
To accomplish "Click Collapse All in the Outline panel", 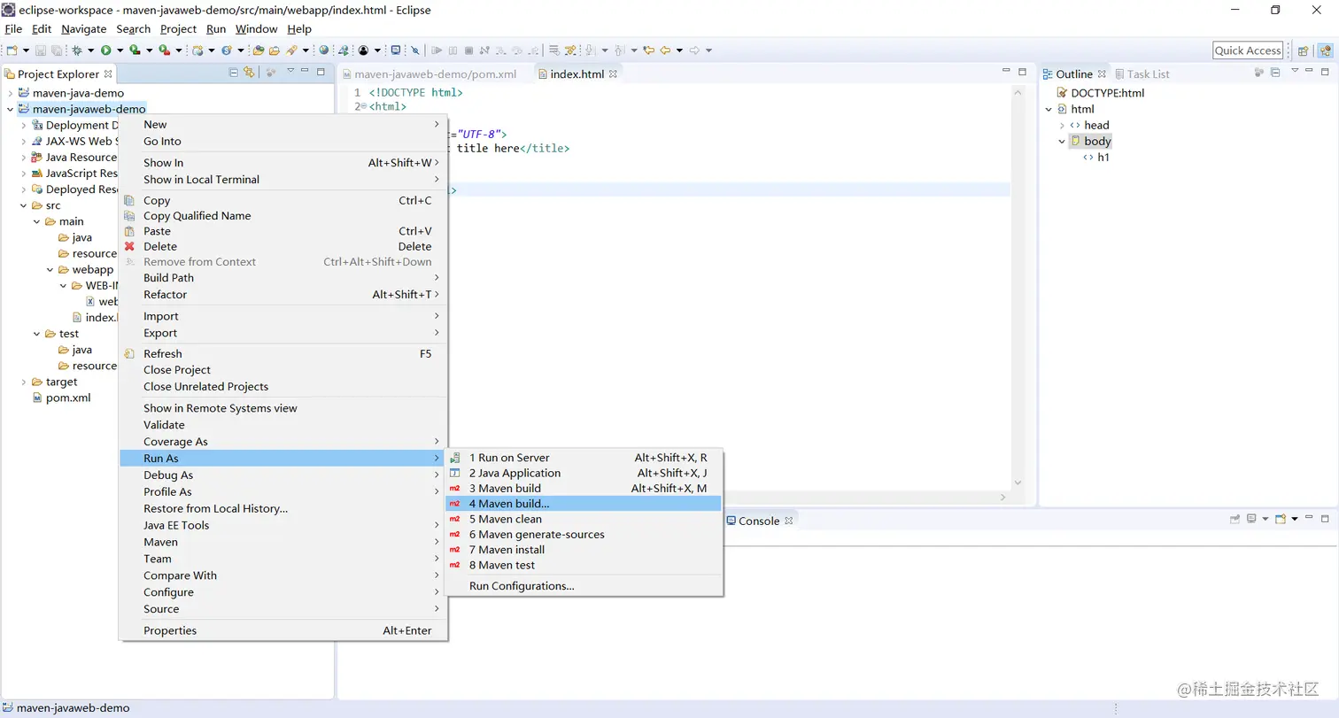I will point(1275,73).
